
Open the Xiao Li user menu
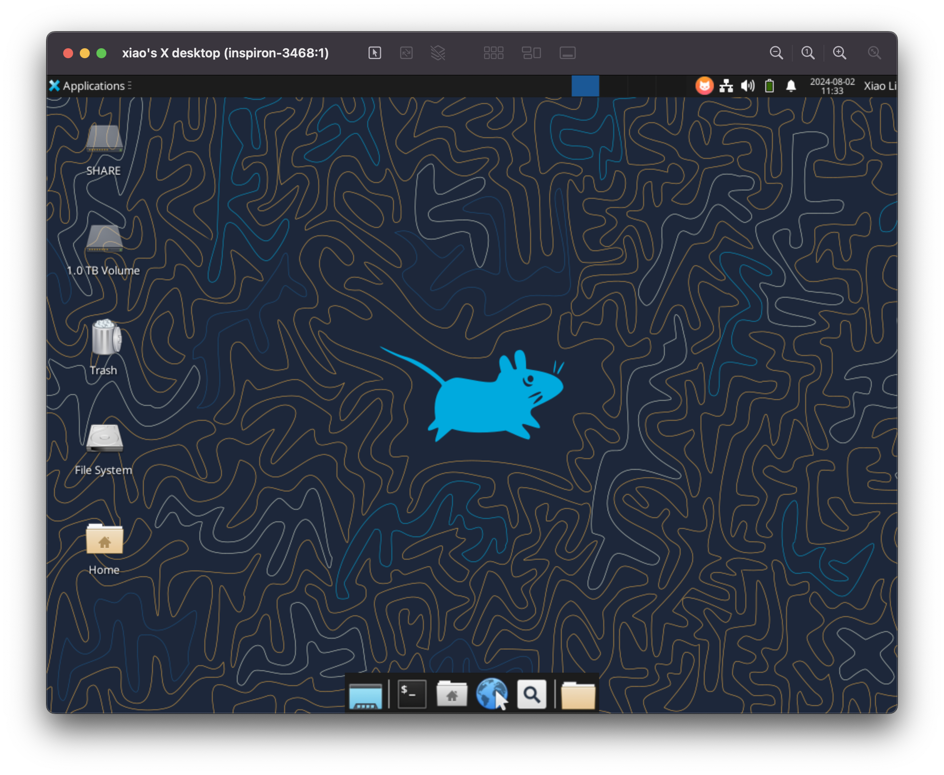[x=879, y=86]
